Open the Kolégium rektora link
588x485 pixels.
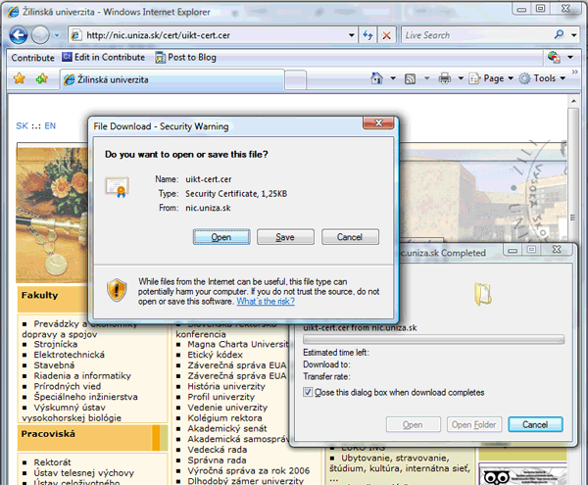tap(224, 417)
